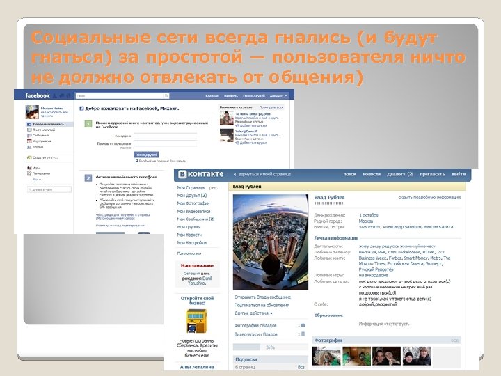Click Подписаться на обновления

pyautogui.click(x=262, y=305)
